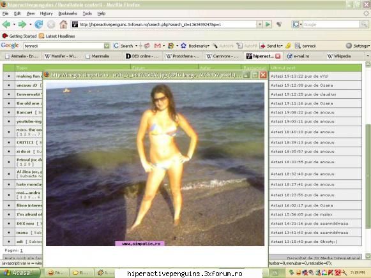Click the Forward navigation arrow

[22, 24]
